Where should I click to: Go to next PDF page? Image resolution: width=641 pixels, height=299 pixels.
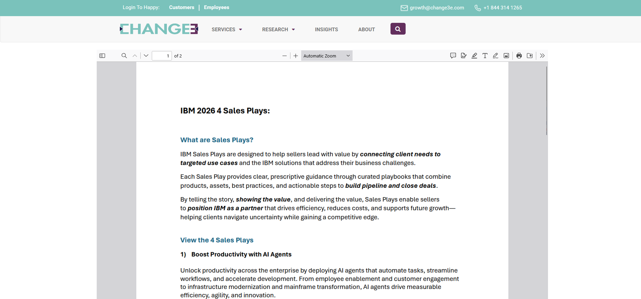[x=146, y=56]
